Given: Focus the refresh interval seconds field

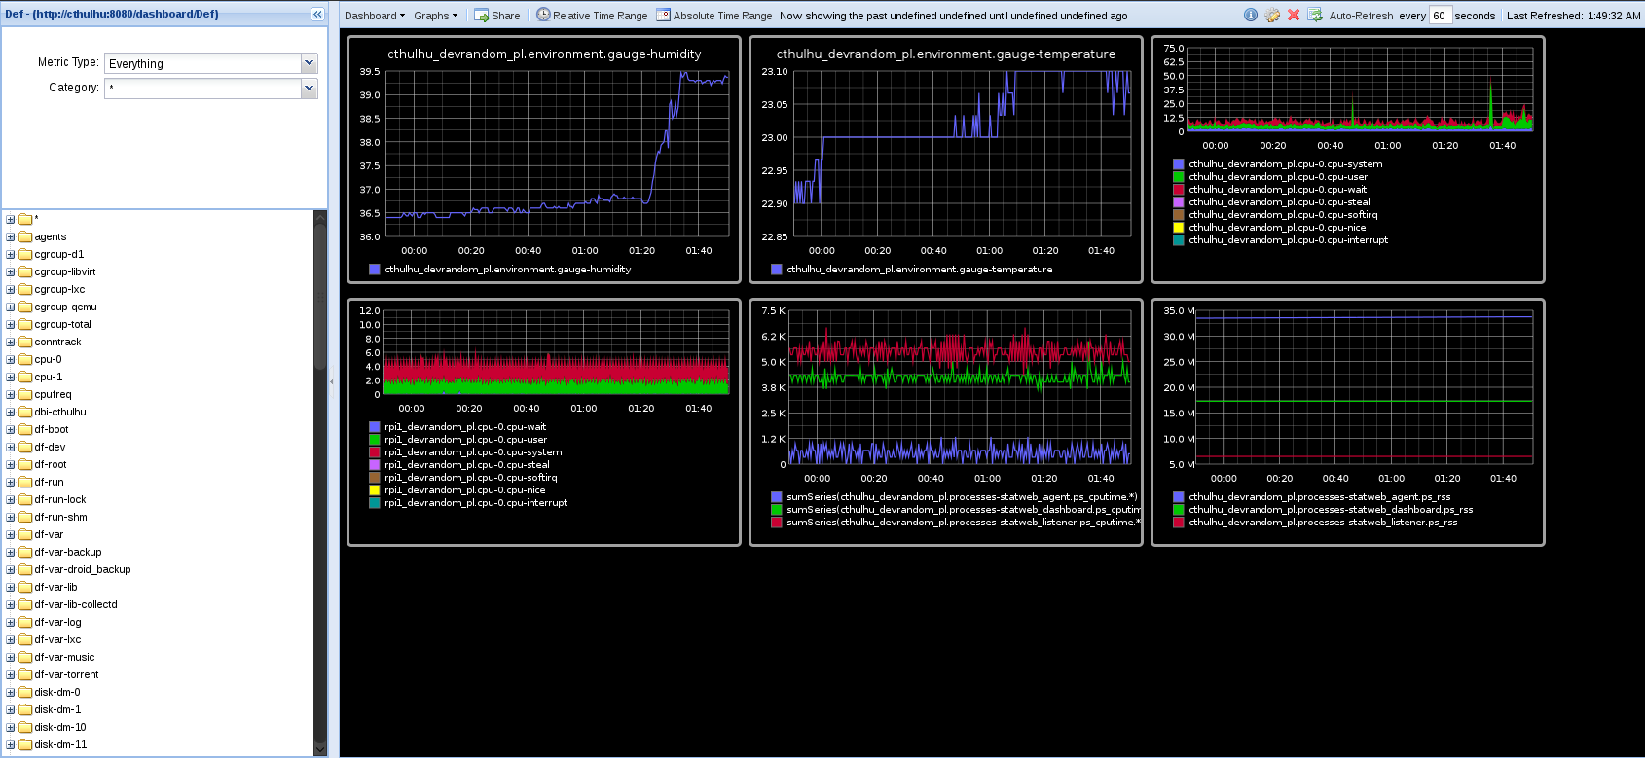Looking at the screenshot, I should 1441,15.
